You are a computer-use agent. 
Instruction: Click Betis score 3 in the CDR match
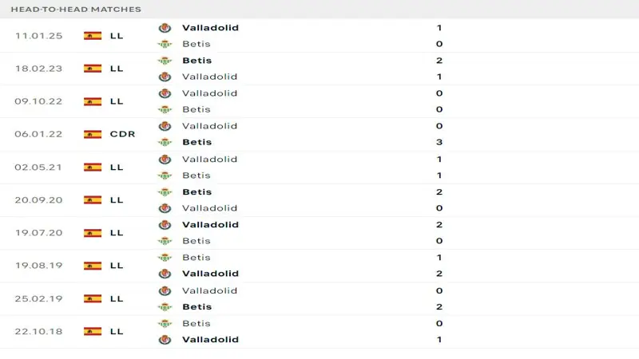[x=440, y=142]
